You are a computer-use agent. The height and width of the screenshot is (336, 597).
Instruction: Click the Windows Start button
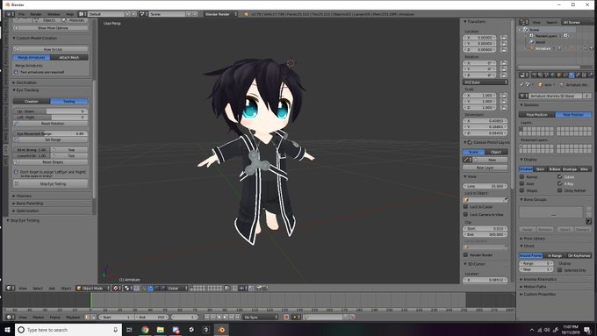coord(7,330)
